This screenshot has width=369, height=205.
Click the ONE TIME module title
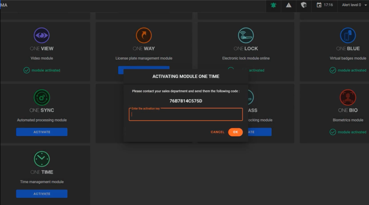point(42,172)
